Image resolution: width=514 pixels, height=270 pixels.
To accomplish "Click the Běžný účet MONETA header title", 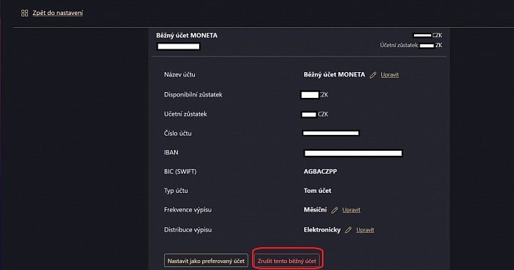I will coord(186,36).
